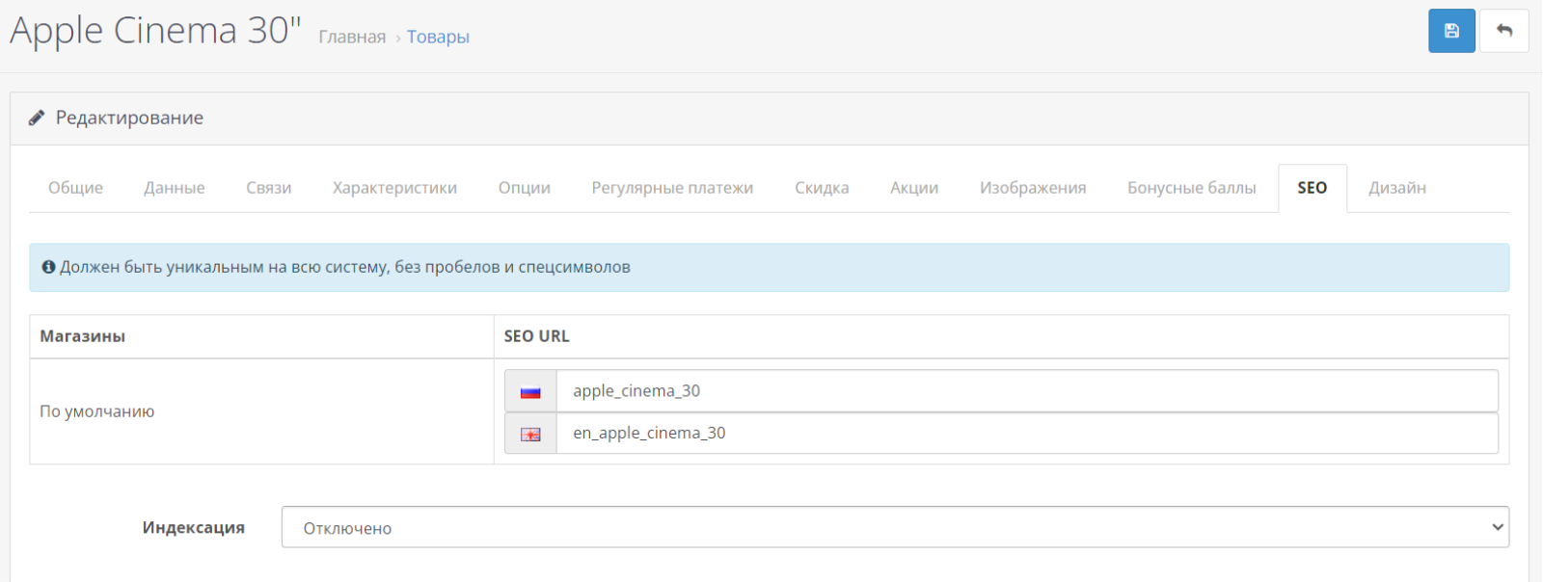The image size is (1543, 582).
Task: Click the back arrow return button
Action: point(1504,31)
